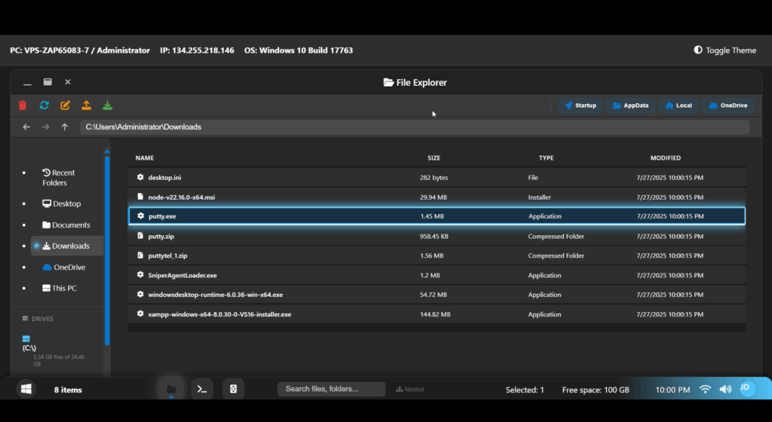
Task: Click the green download file icon
Action: pos(108,105)
